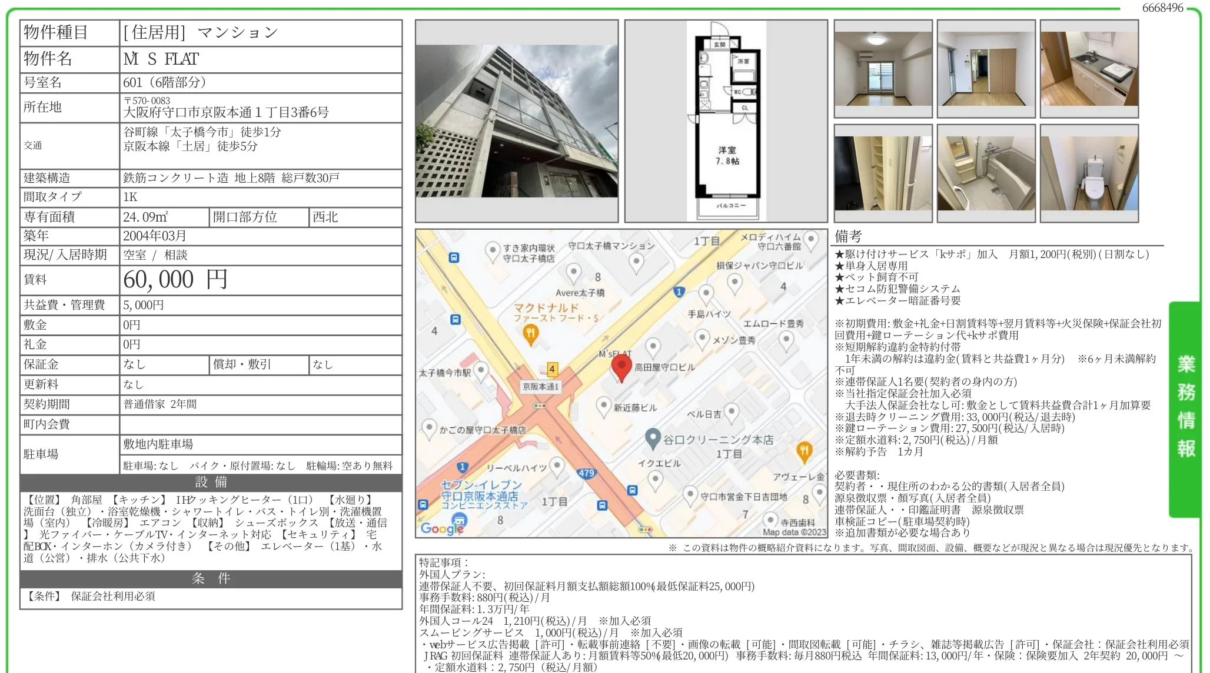Click the 条件 section header
The height and width of the screenshot is (673, 1210).
click(211, 579)
